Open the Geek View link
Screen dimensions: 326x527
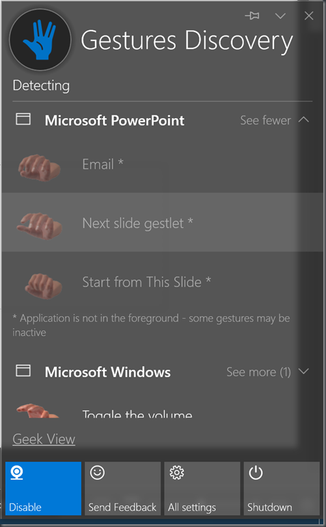(44, 439)
